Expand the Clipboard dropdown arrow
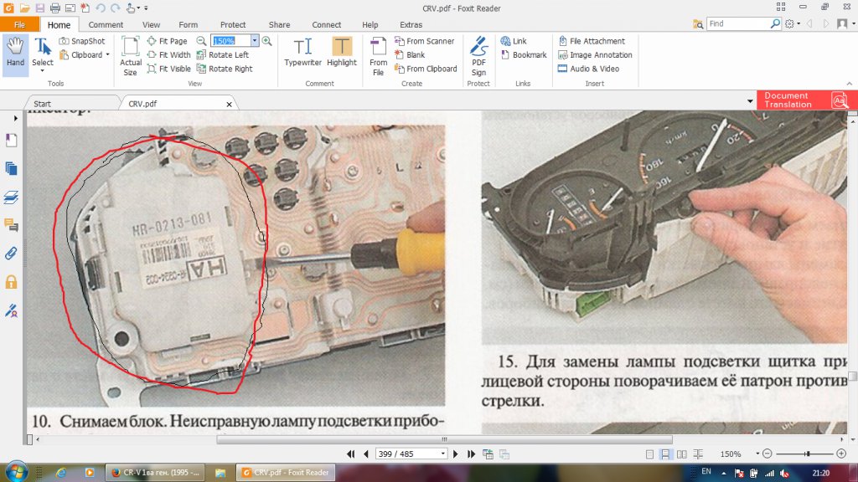The width and height of the screenshot is (858, 482). pyautogui.click(x=108, y=54)
